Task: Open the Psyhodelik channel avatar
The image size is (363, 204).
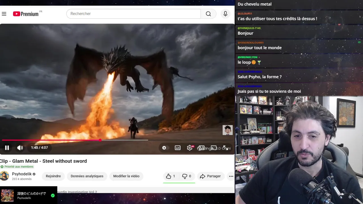Action: (4, 176)
